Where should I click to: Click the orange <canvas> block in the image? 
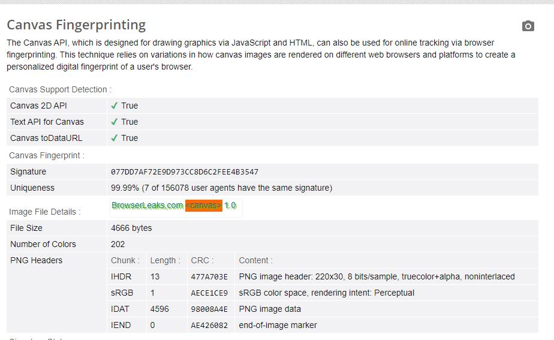(204, 206)
